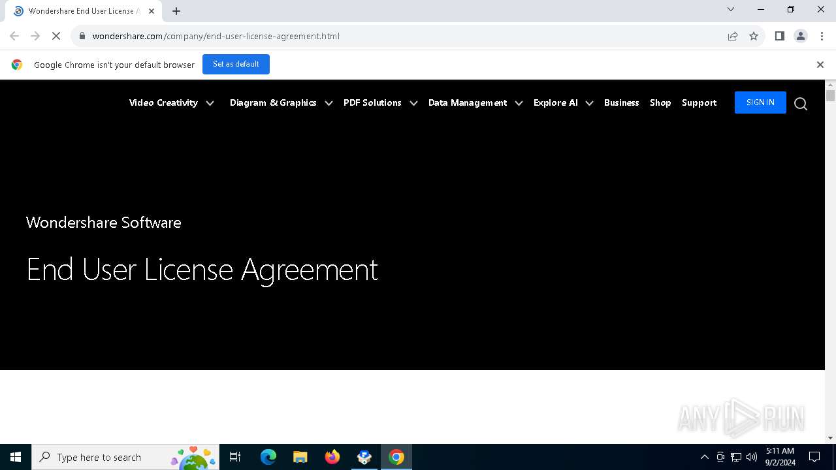The height and width of the screenshot is (470, 836).
Task: Share this page using the share icon
Action: (x=733, y=36)
